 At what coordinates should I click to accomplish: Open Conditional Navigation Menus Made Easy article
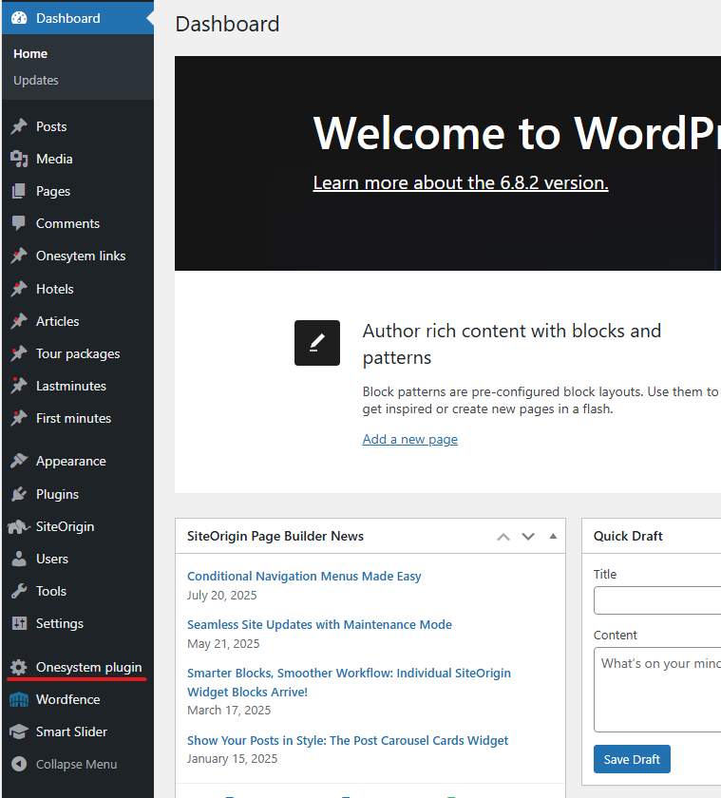(x=304, y=576)
